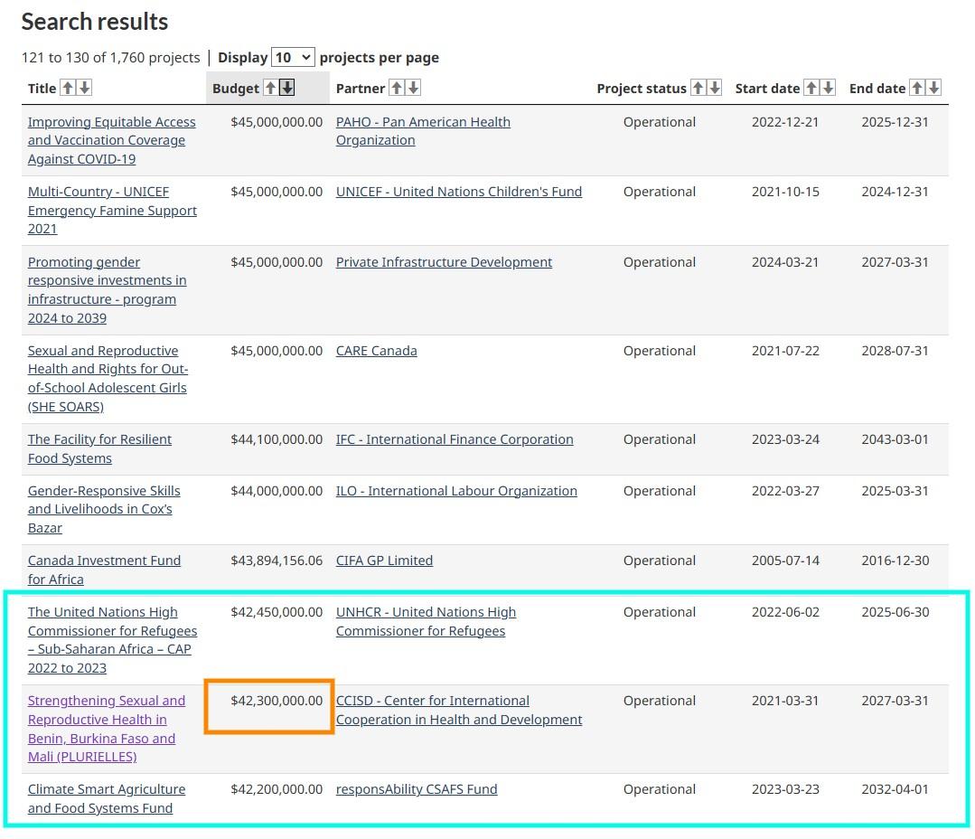
Task: Open The Facility for Resilient Food Systems
Action: (x=100, y=449)
